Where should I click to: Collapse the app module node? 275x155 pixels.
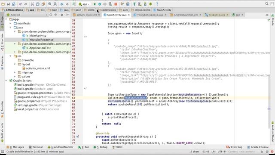pyautogui.click(x=6, y=19)
